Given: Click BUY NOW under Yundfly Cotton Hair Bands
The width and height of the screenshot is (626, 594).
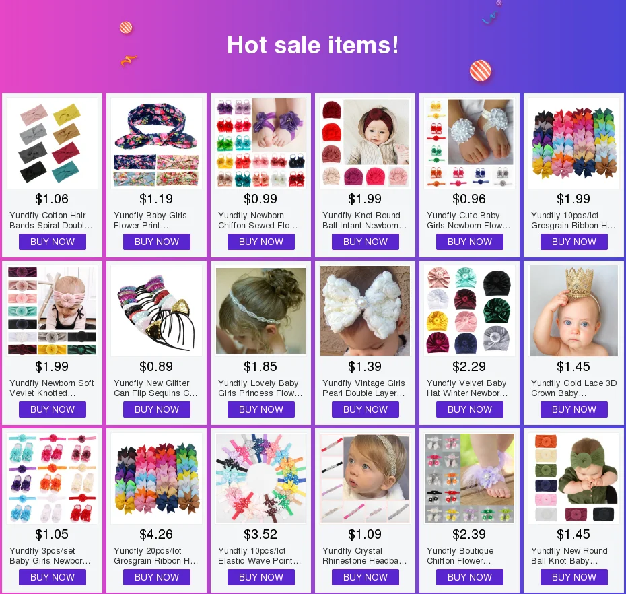Looking at the screenshot, I should (x=53, y=242).
